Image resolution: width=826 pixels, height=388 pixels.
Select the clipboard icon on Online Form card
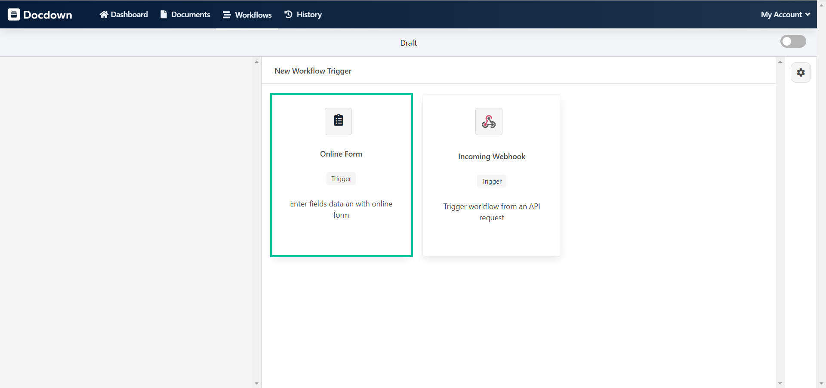point(338,121)
